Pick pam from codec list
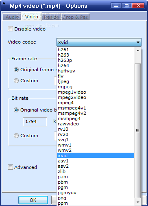Image resolution: width=148 pixels, height=206 pixels. click(96, 177)
